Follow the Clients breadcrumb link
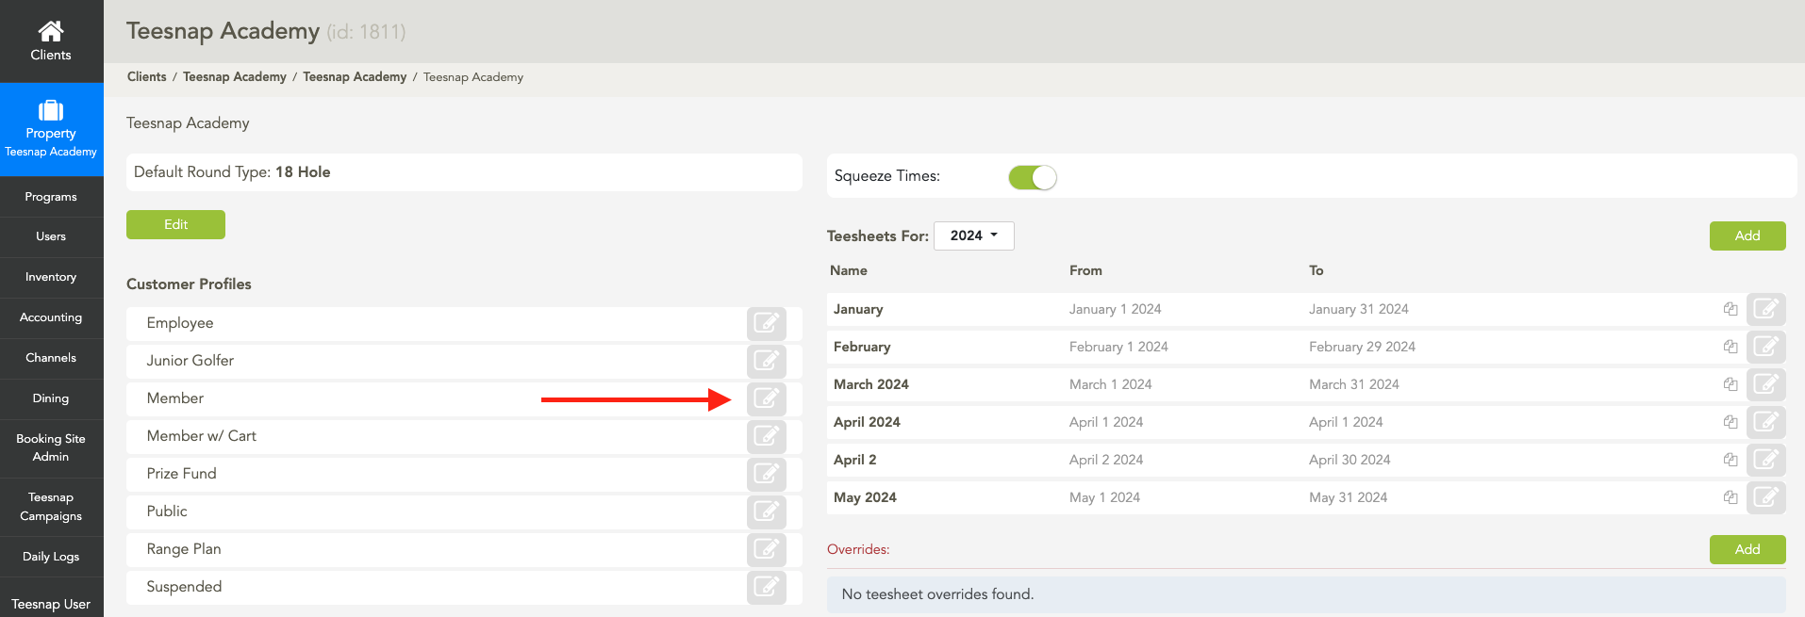This screenshot has height=617, width=1805. coord(146,77)
